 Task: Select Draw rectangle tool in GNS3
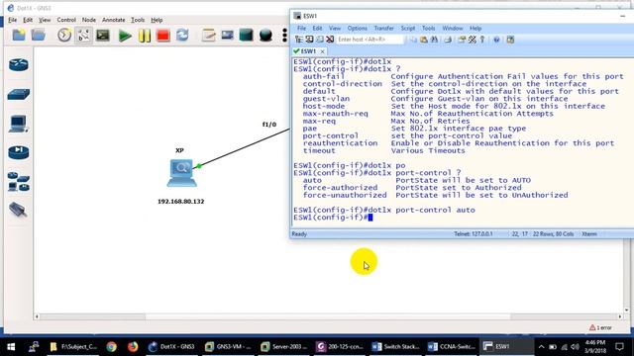click(x=247, y=36)
